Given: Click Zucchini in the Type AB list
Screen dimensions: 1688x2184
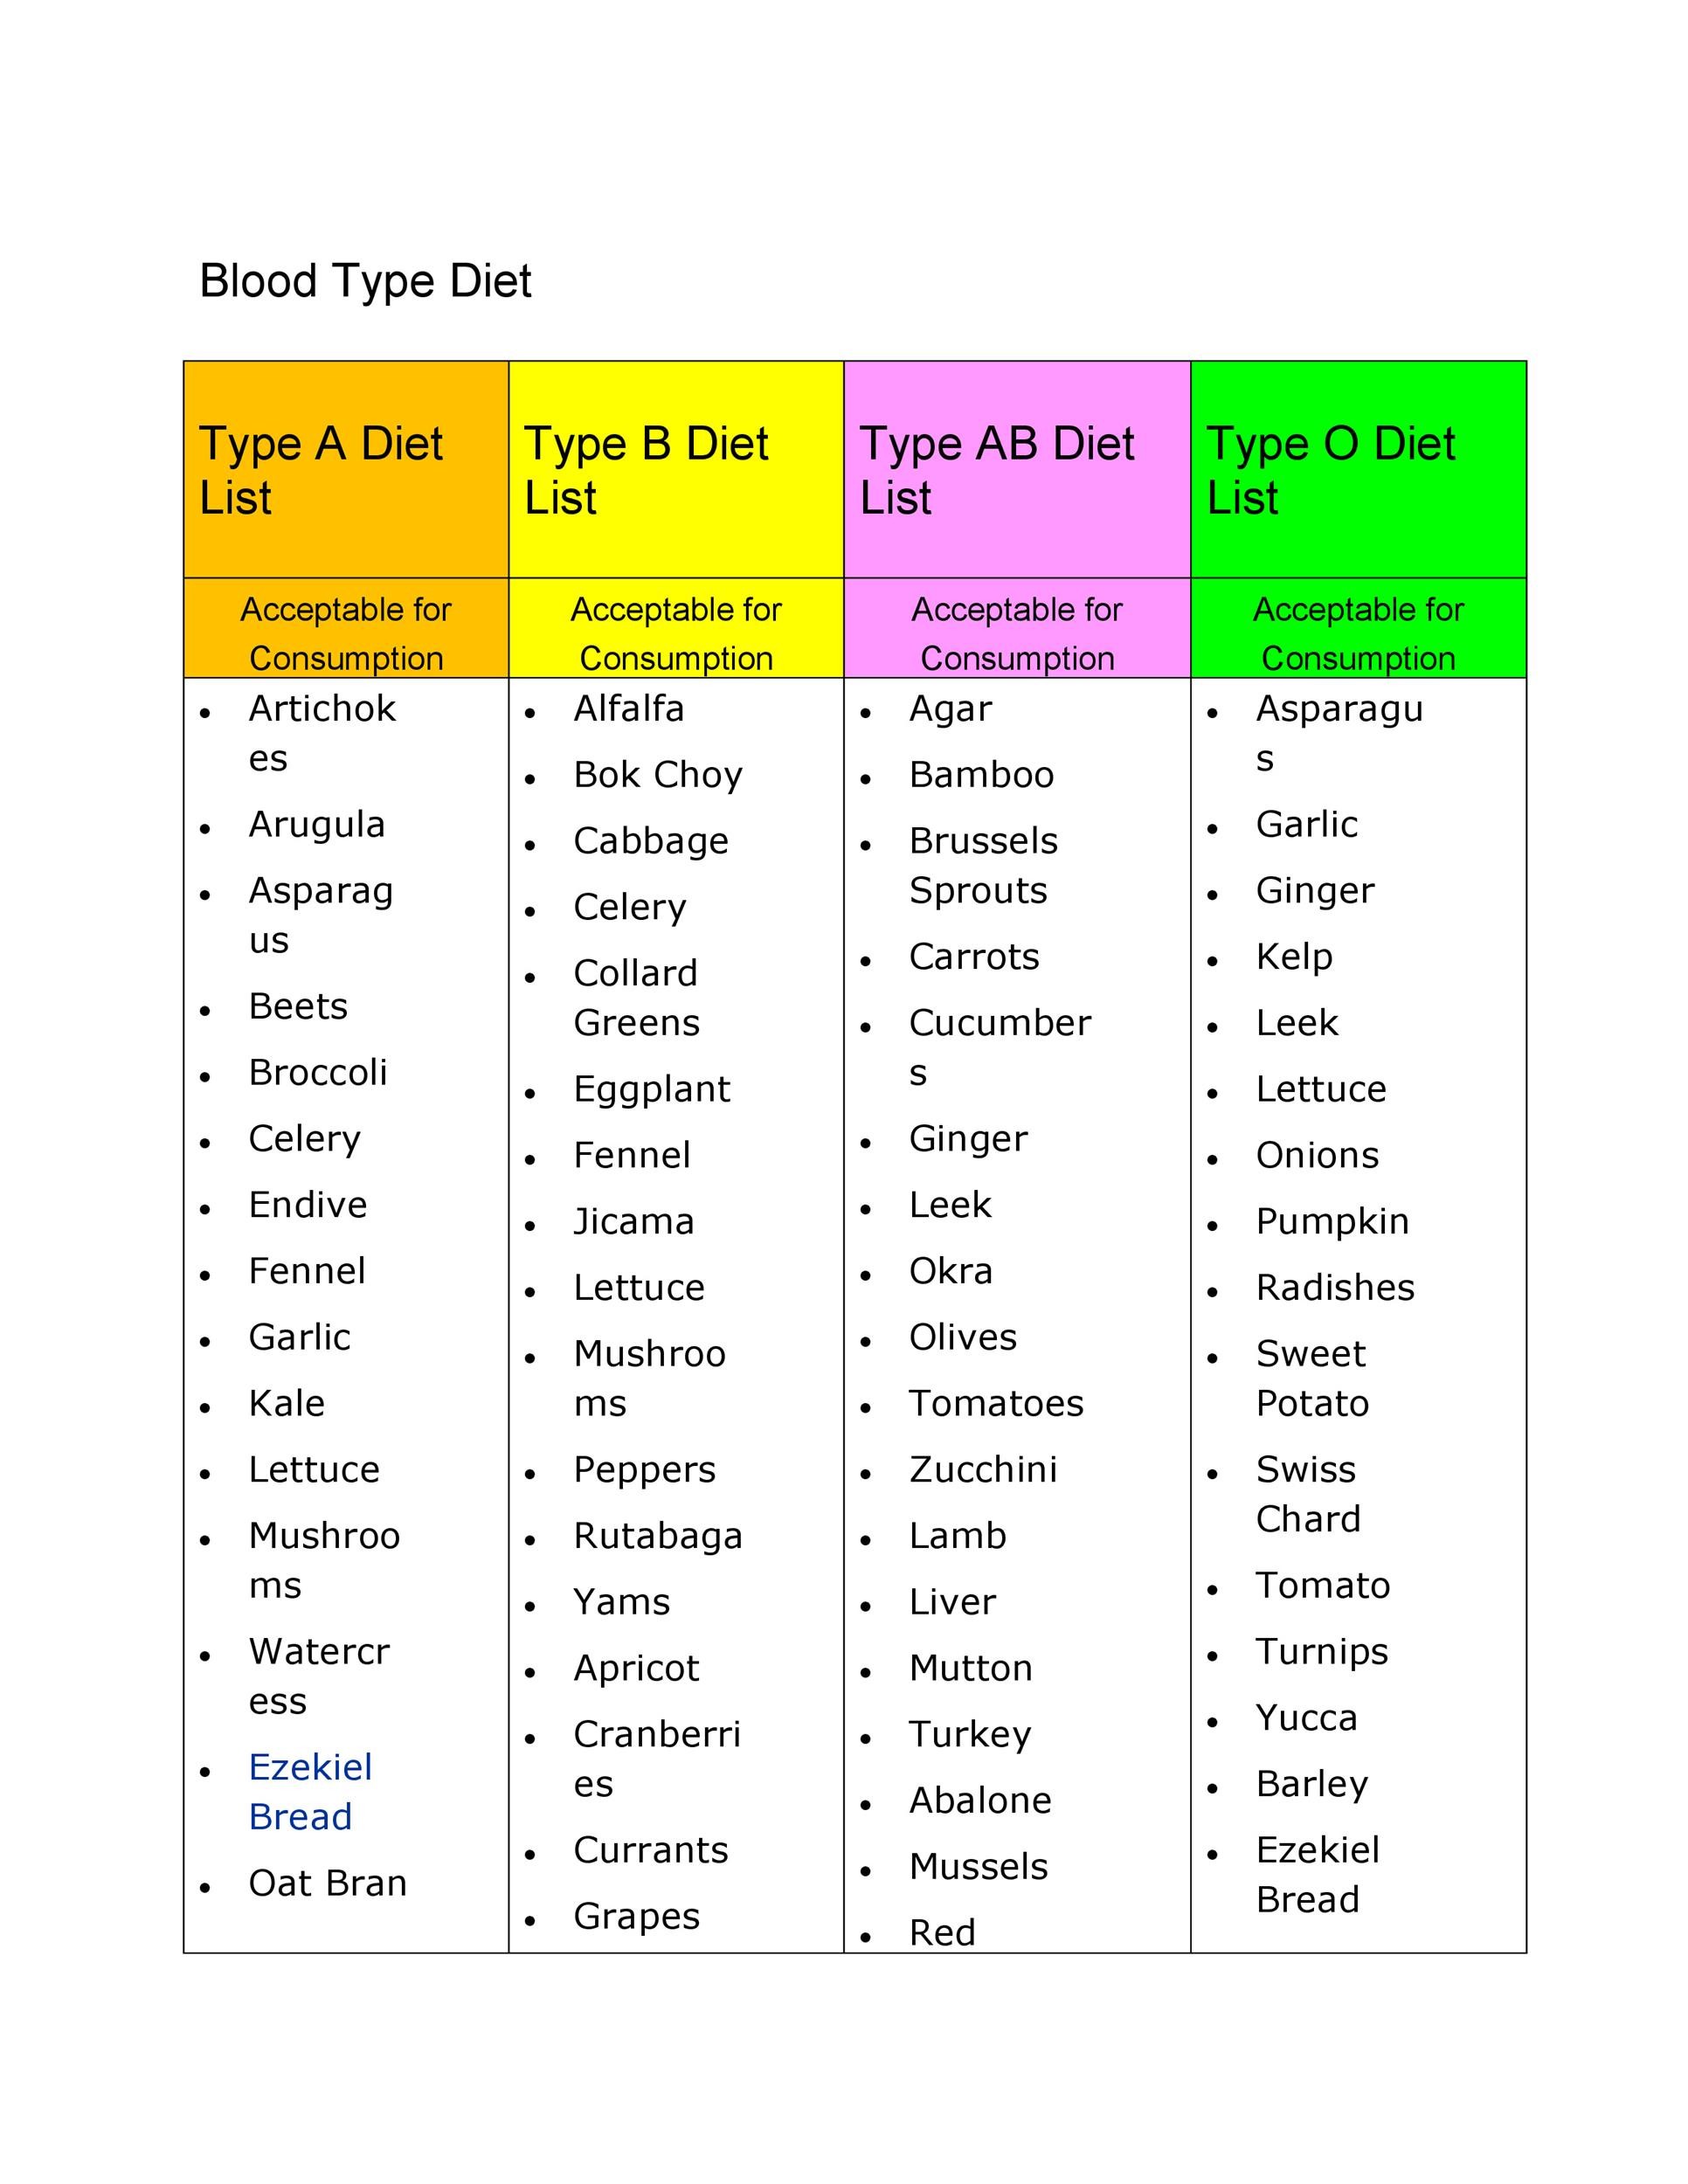Looking at the screenshot, I should coord(983,1470).
